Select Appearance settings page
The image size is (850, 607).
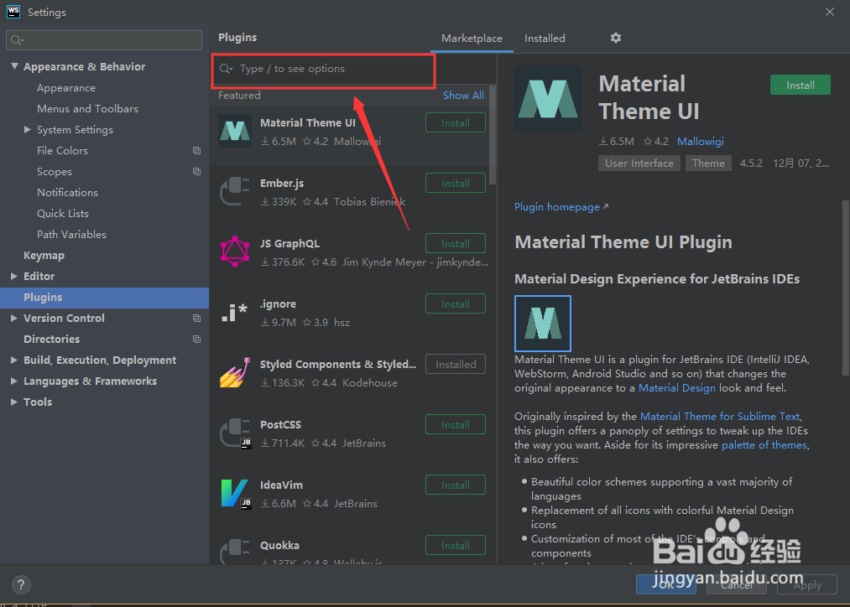point(66,88)
